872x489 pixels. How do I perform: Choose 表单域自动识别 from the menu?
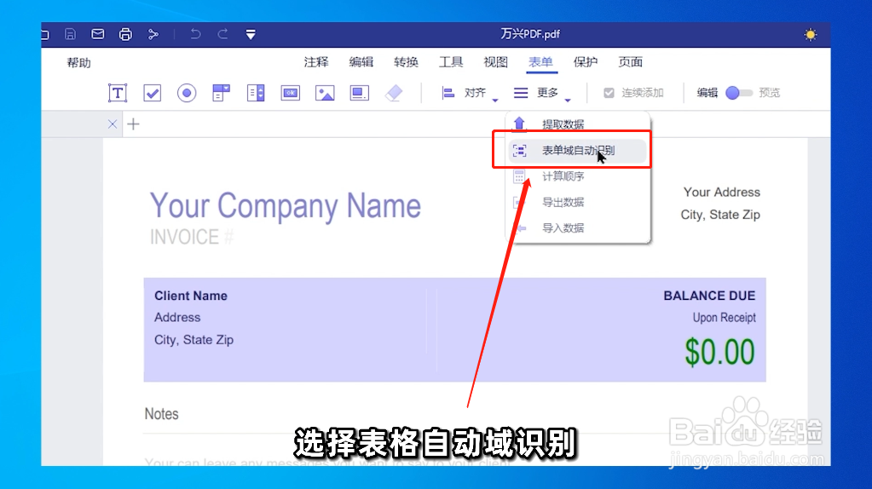(x=577, y=151)
